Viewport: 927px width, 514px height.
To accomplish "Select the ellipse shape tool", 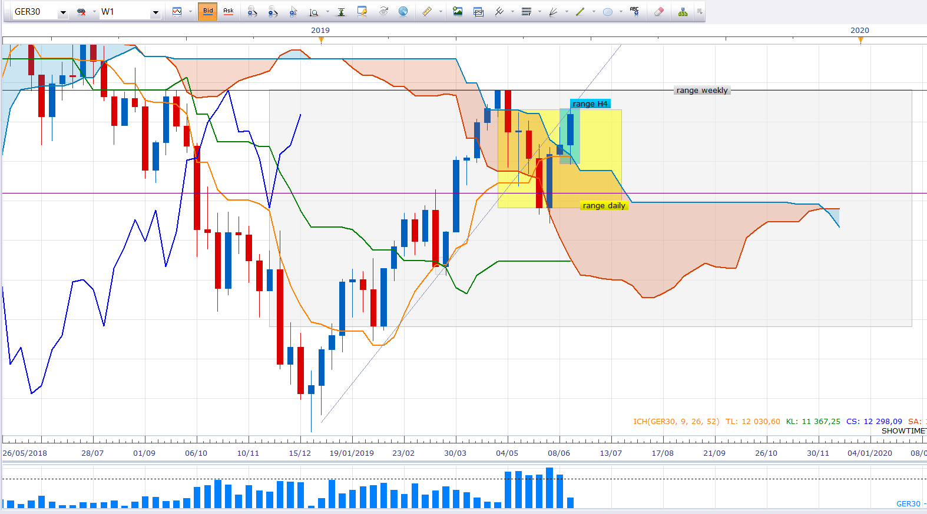I will 608,12.
